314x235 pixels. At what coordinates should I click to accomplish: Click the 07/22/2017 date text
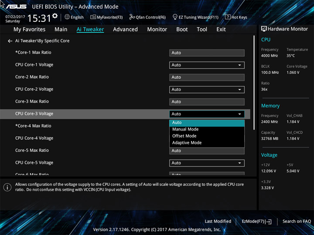(x=15, y=17)
